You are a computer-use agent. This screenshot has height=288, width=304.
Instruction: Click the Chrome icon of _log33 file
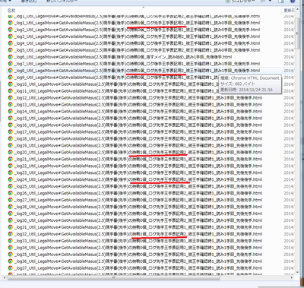pyautogui.click(x=11, y=241)
